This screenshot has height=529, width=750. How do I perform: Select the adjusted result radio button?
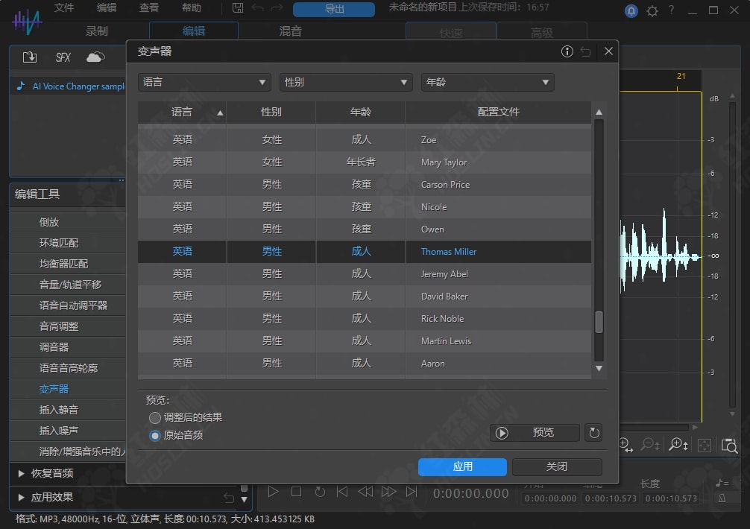tap(155, 417)
